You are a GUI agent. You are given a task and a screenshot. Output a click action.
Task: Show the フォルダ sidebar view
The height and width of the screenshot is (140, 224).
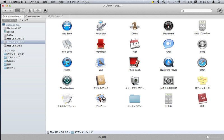coord(23,20)
